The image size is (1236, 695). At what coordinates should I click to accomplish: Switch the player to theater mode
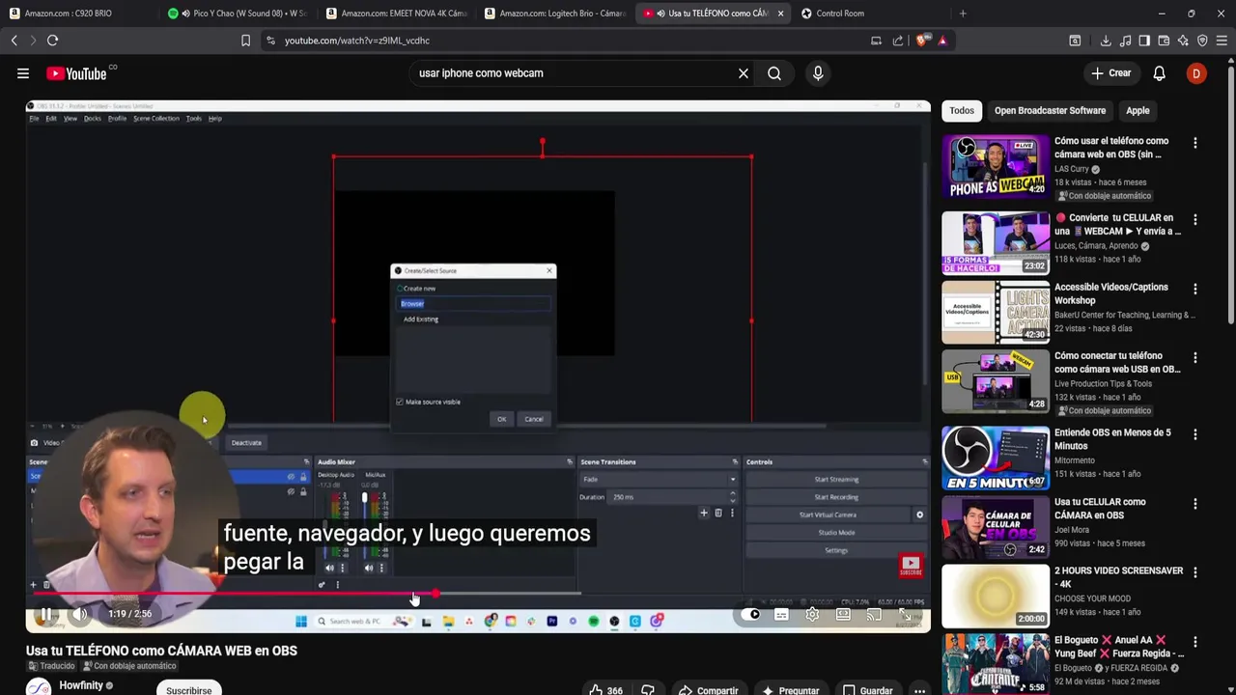click(x=843, y=614)
